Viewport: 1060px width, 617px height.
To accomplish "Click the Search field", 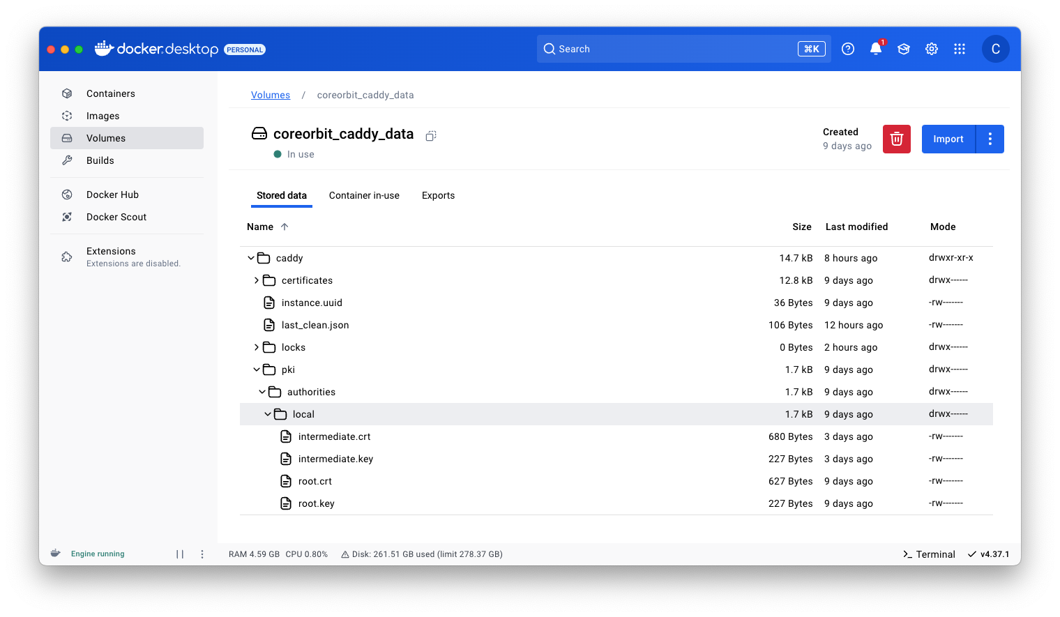I will pyautogui.click(x=683, y=49).
